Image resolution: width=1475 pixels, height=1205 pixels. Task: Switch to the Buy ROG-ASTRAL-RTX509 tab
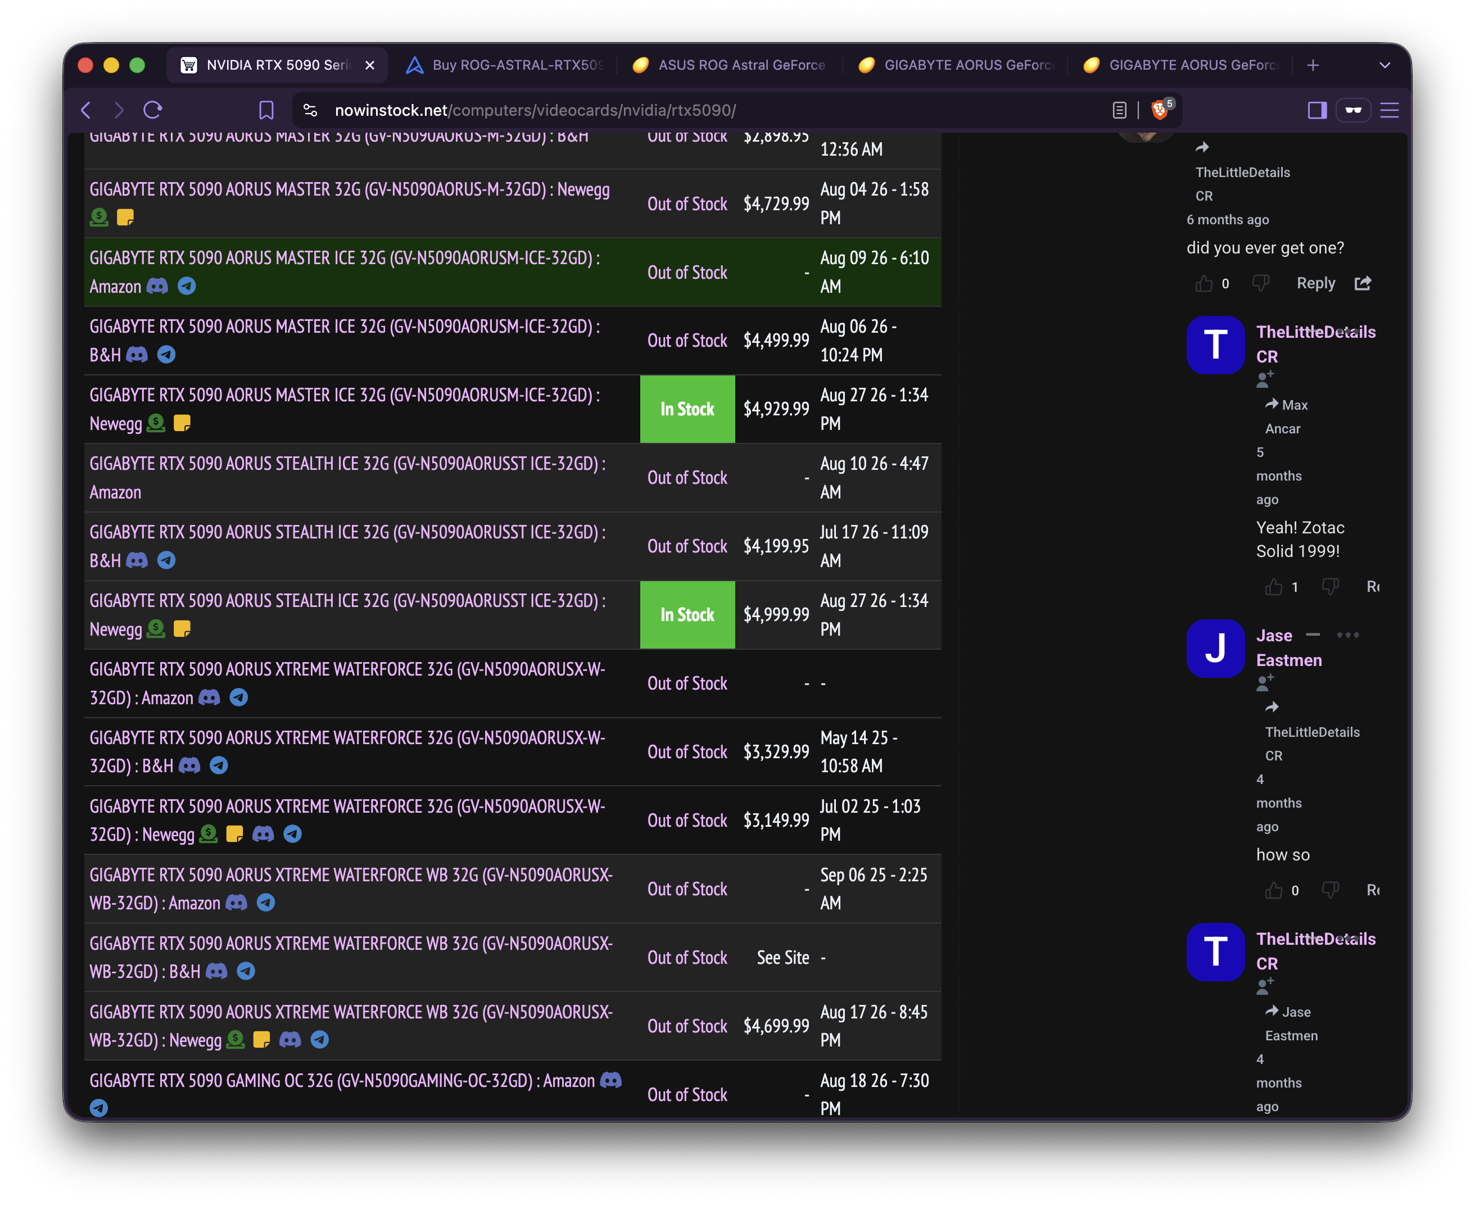[505, 65]
